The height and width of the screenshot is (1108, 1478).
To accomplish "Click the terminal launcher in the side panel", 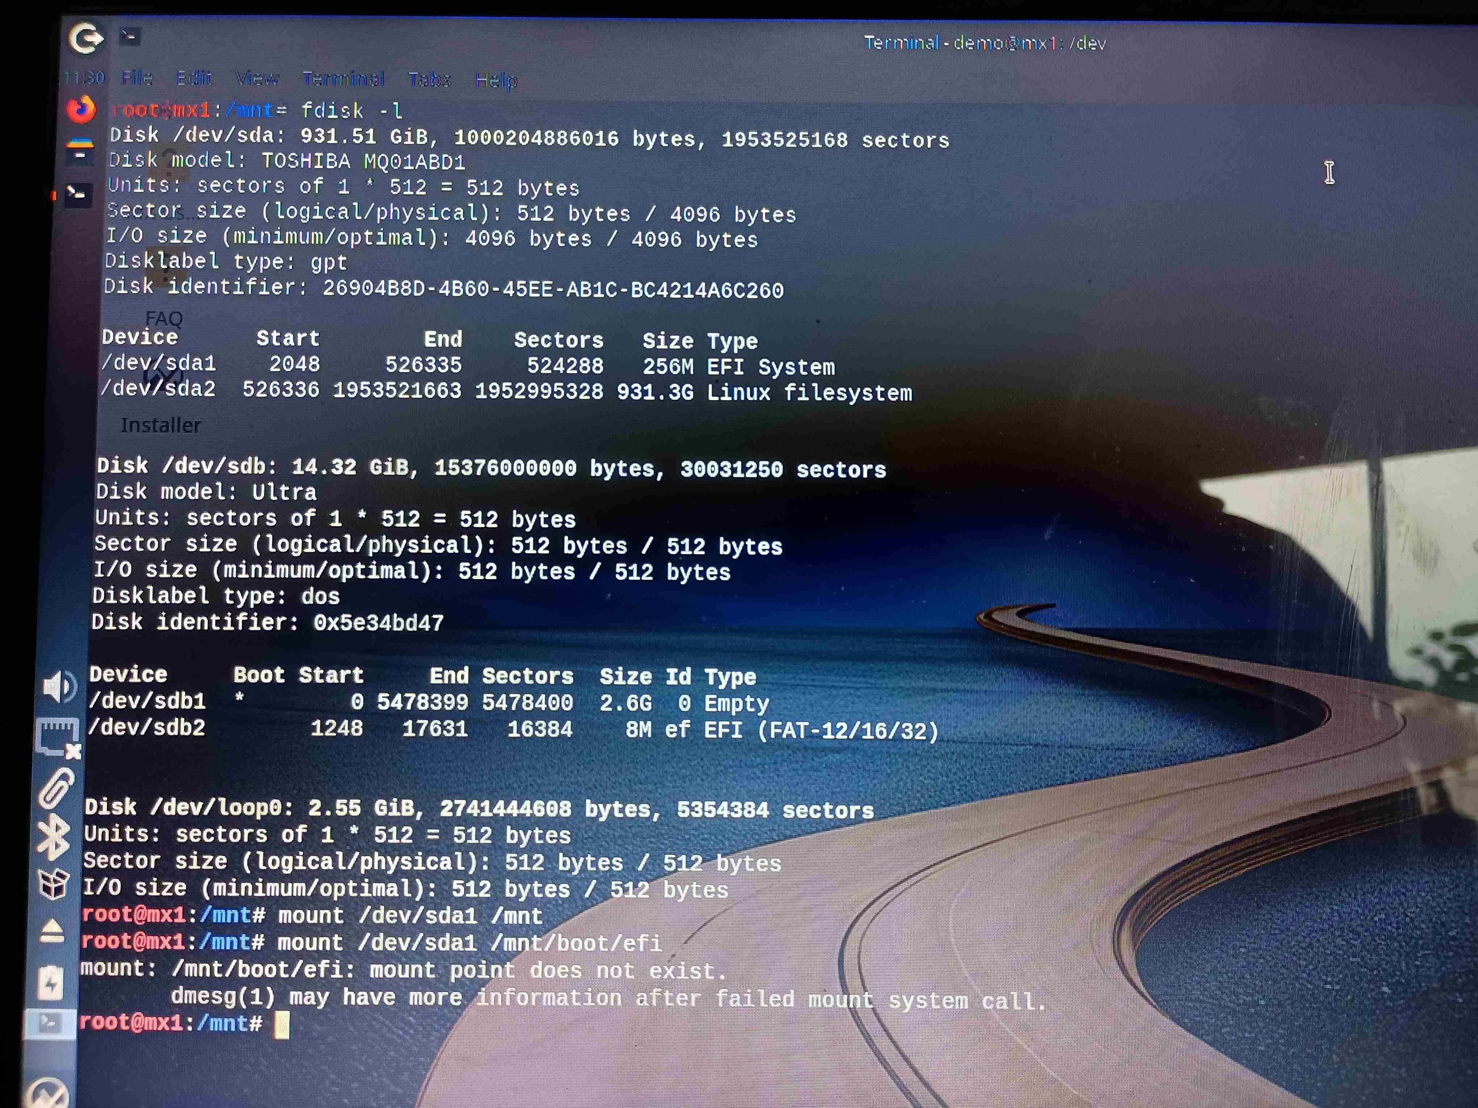I will 78,194.
